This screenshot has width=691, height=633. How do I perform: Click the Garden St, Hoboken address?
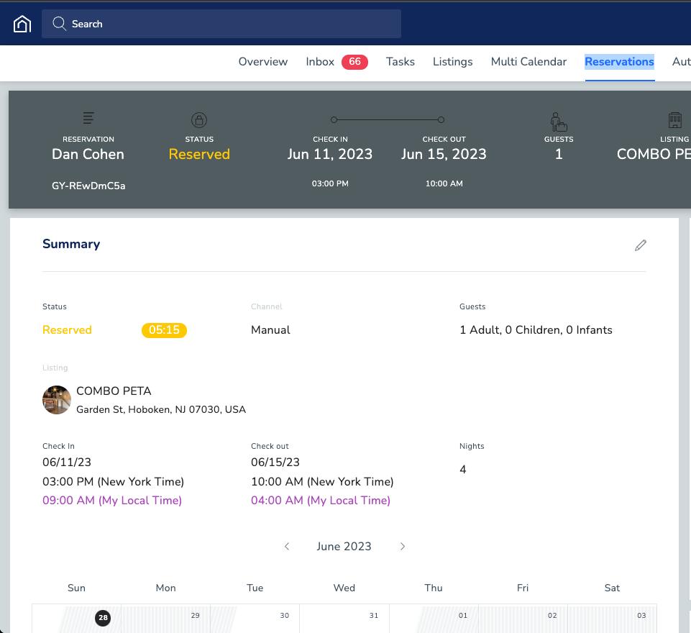tap(161, 409)
